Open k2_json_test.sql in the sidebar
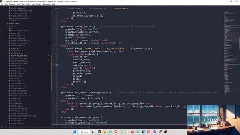The width and height of the screenshot is (240, 135). [18, 88]
